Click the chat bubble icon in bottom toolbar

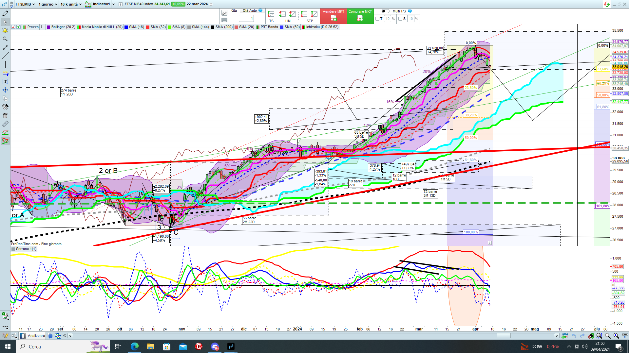click(x=50, y=336)
